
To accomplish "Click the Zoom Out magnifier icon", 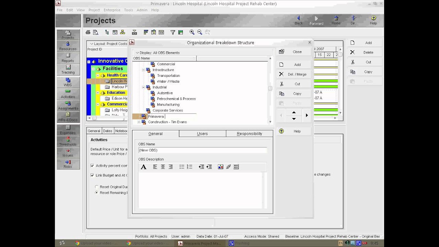I will pyautogui.click(x=200, y=32).
